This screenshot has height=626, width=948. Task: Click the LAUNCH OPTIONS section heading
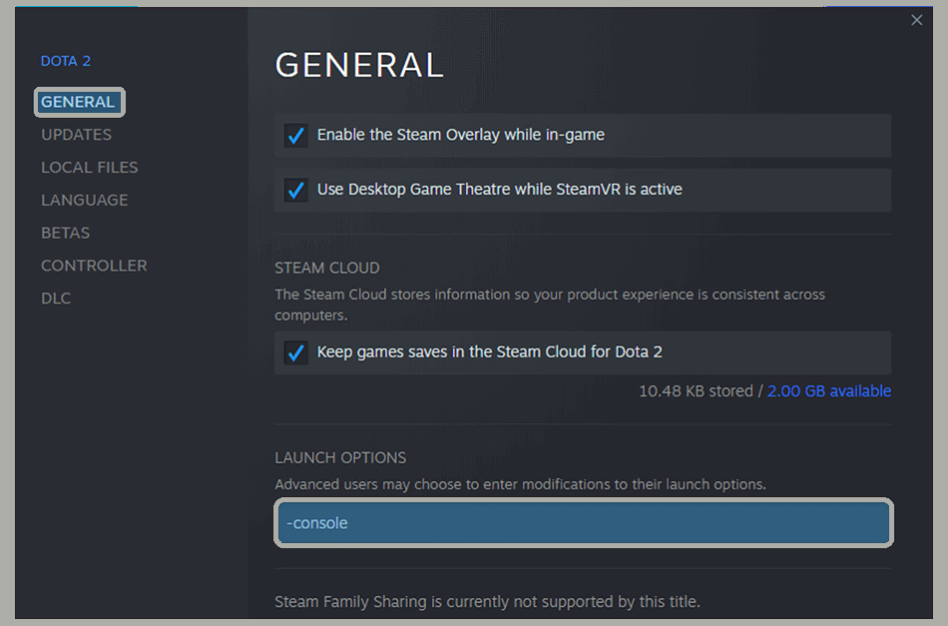click(340, 457)
